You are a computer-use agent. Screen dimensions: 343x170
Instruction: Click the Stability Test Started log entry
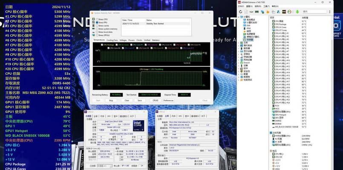pos(156,23)
